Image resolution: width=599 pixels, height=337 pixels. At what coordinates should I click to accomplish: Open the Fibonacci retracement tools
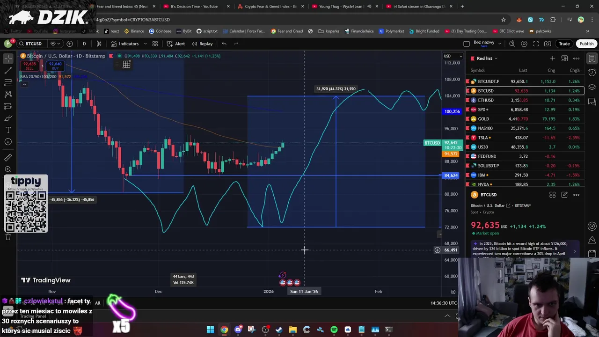(x=8, y=82)
